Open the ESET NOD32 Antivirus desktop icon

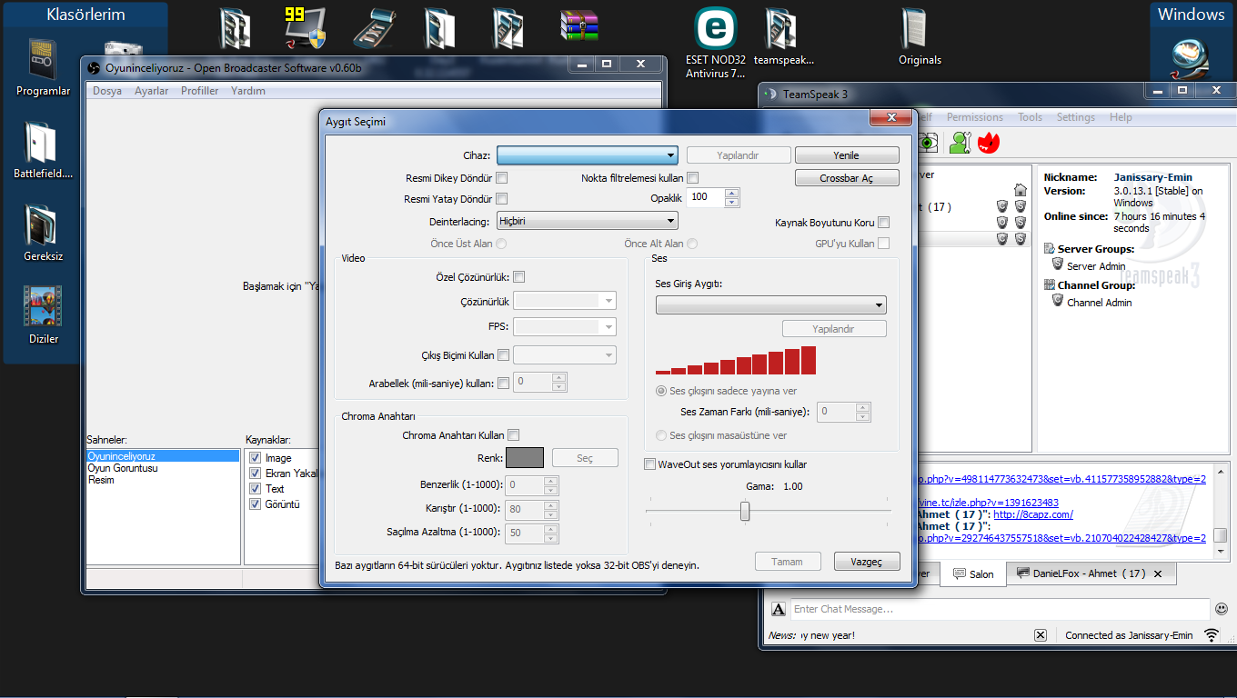tap(716, 30)
